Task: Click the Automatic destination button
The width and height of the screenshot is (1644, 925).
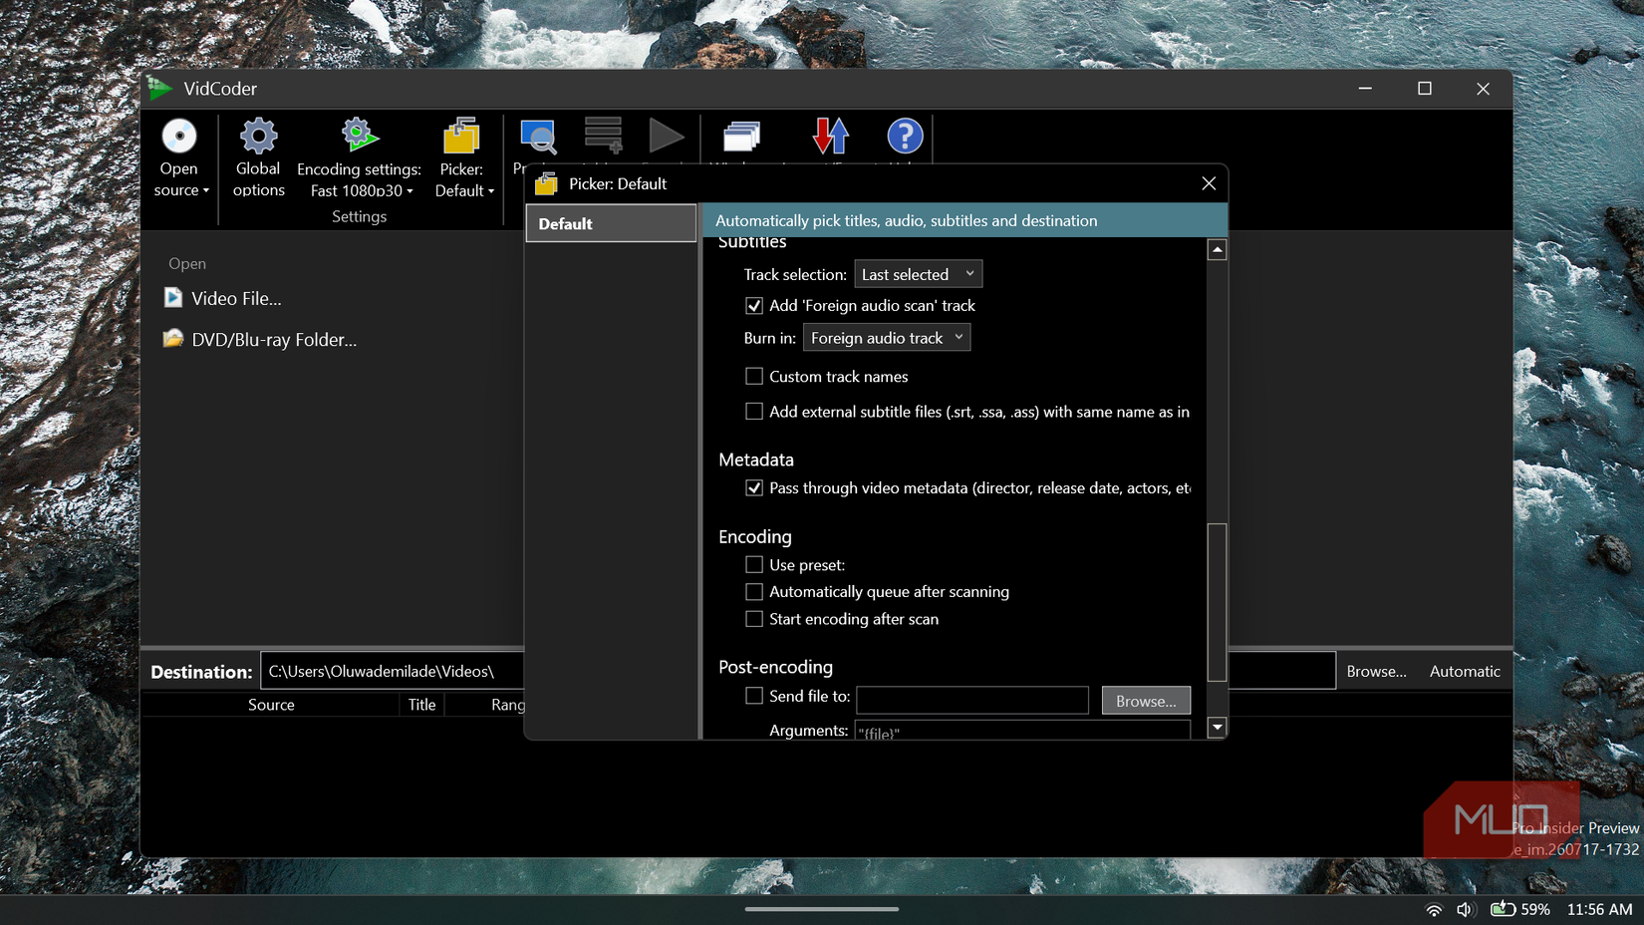Action: pyautogui.click(x=1465, y=671)
